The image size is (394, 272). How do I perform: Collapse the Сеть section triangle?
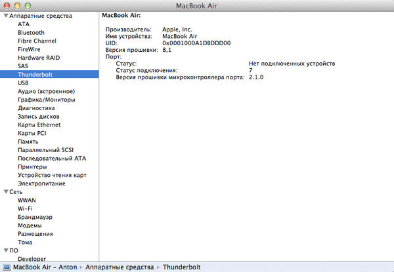(x=7, y=192)
